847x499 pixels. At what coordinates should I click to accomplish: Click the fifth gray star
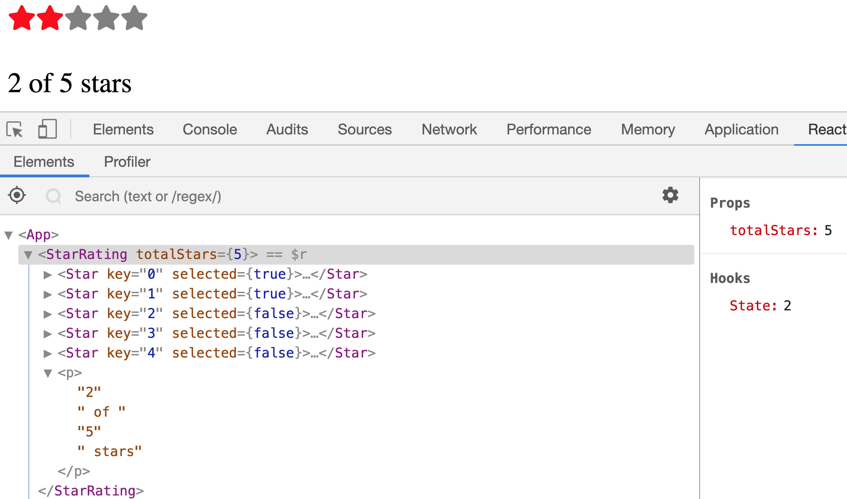click(x=134, y=18)
